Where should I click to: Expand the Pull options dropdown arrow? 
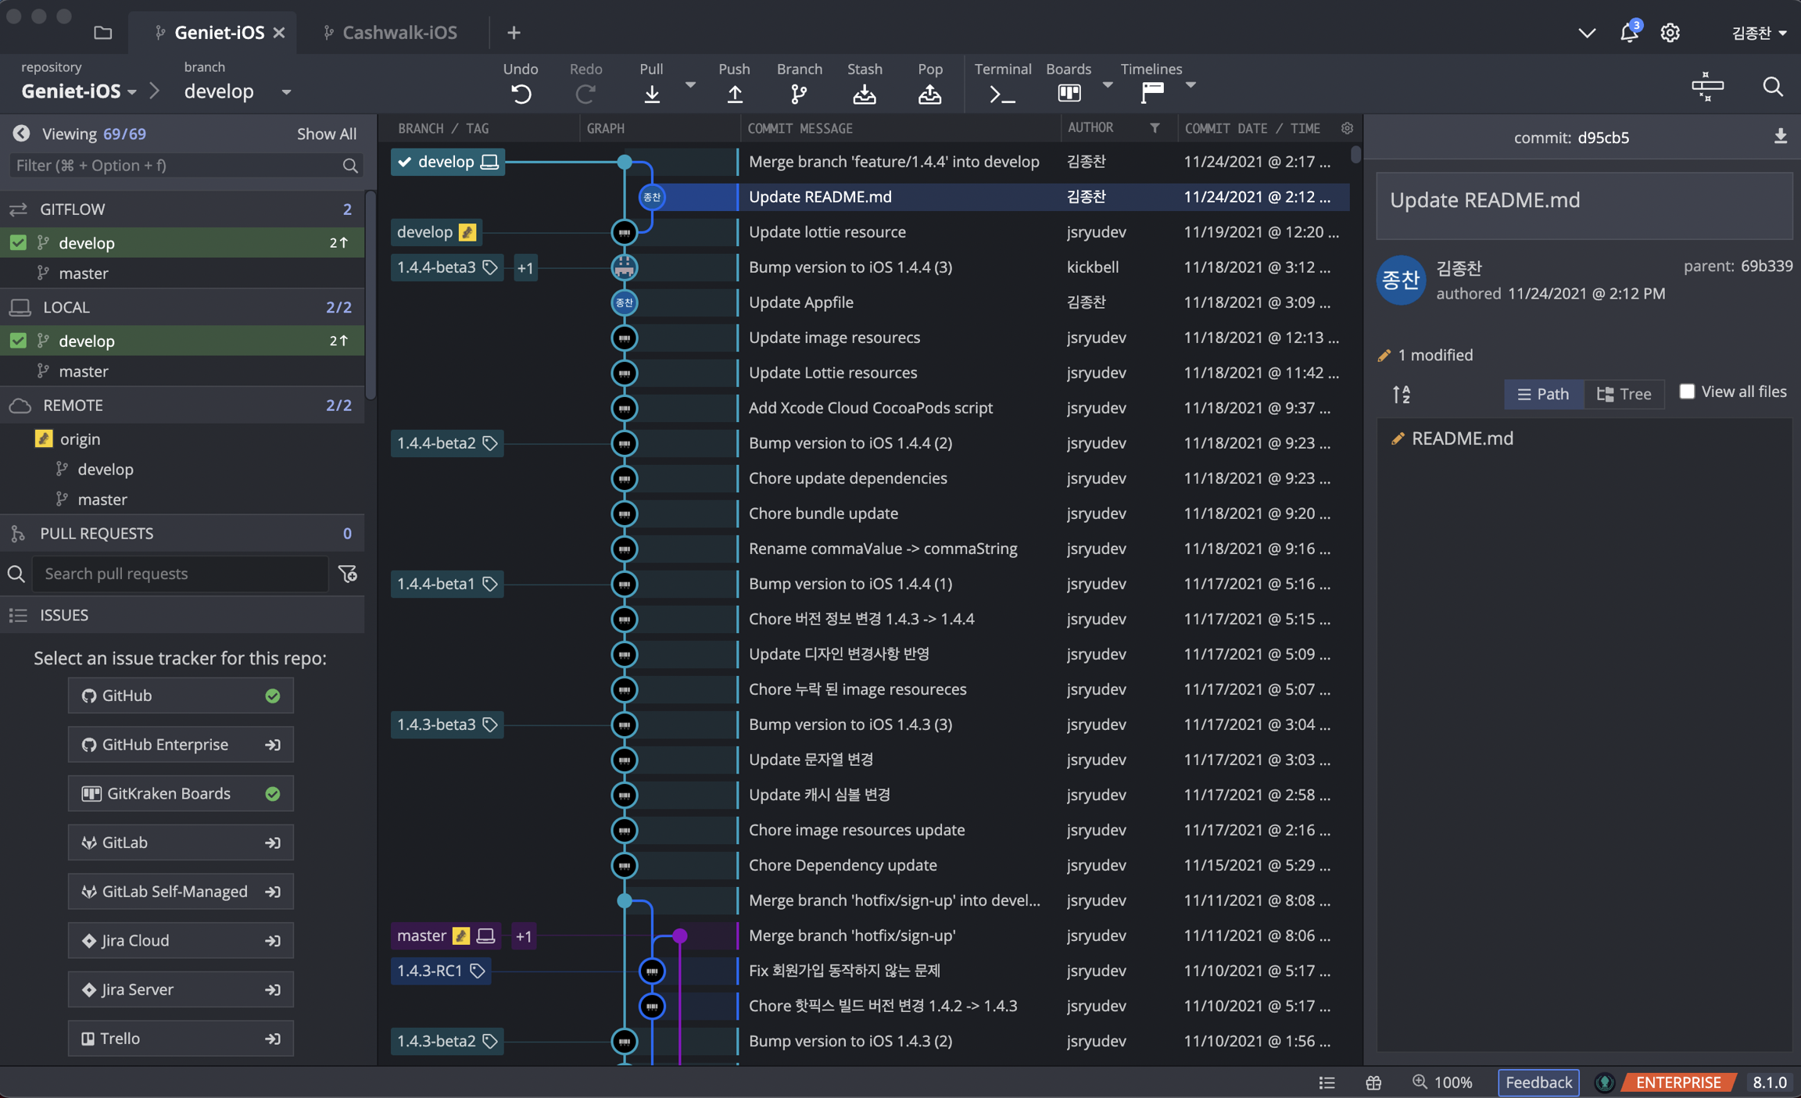click(690, 84)
